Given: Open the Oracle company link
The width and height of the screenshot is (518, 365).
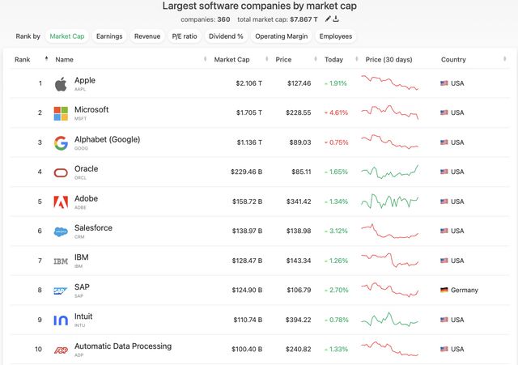Looking at the screenshot, I should [87, 169].
